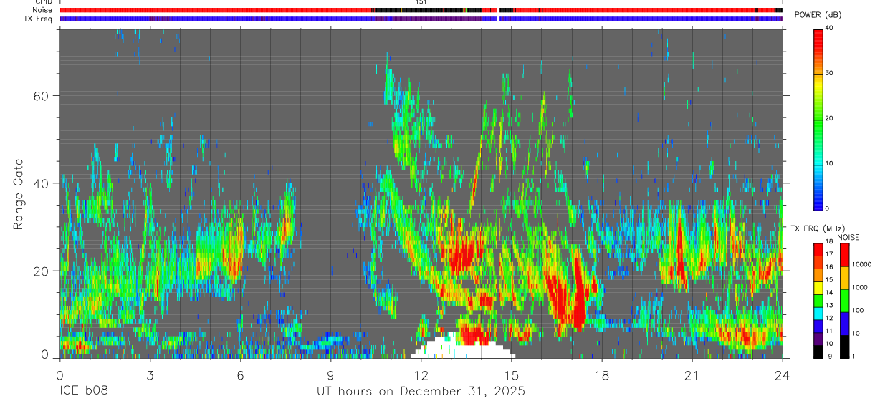The image size is (880, 406).
Task: Click the TX FRQ (MHz) color scale
Action: 818,301
